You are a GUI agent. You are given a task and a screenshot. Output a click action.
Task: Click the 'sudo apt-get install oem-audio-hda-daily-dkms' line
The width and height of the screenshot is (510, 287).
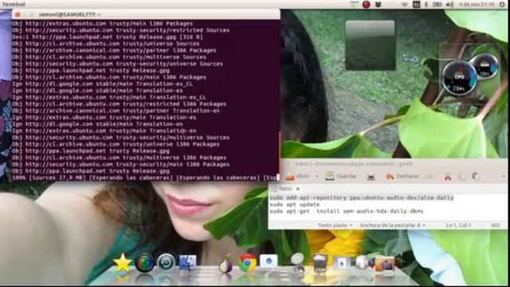click(x=347, y=211)
